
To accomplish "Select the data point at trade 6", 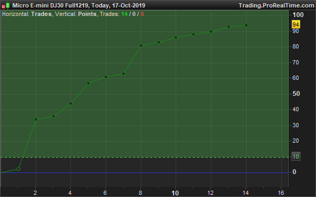I will tap(106, 77).
